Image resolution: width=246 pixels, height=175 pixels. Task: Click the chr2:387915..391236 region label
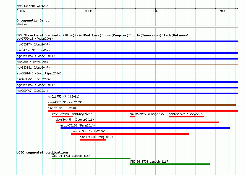click(x=32, y=6)
